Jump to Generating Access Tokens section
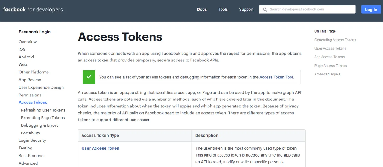Viewport: 383px width, 167px height. click(x=335, y=40)
